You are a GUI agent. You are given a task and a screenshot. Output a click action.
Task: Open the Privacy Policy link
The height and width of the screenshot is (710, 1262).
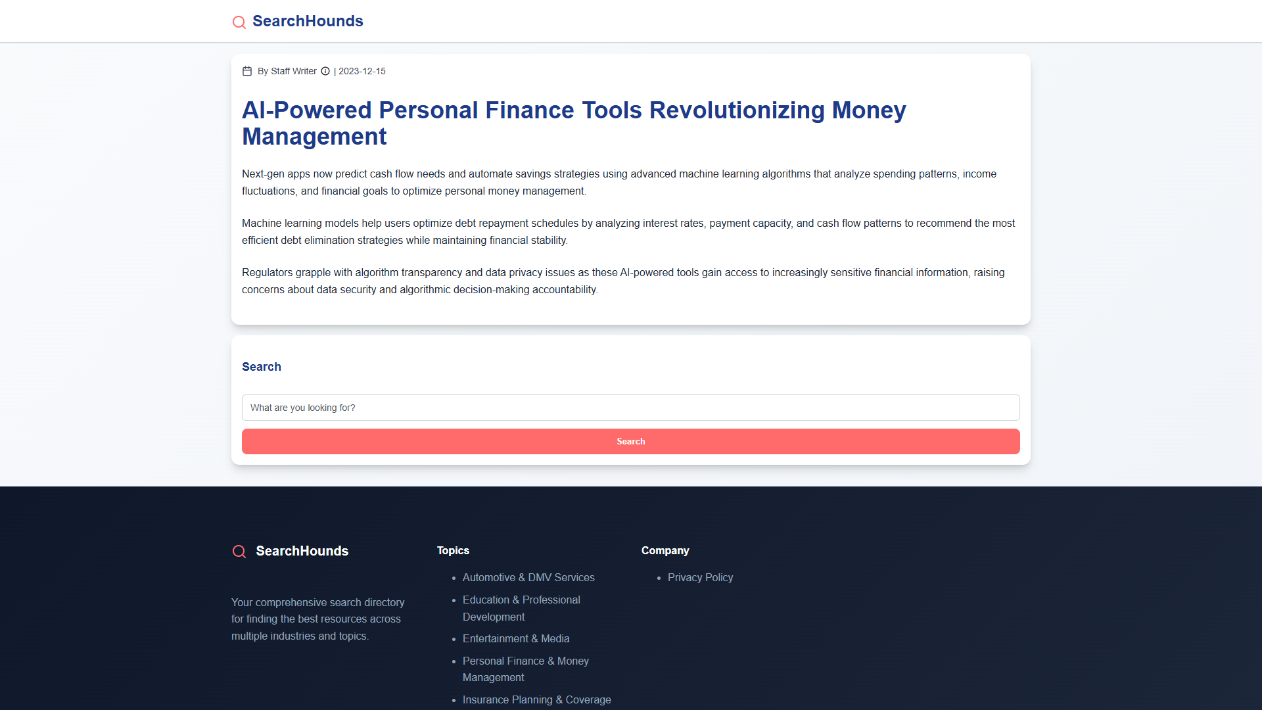pos(700,577)
